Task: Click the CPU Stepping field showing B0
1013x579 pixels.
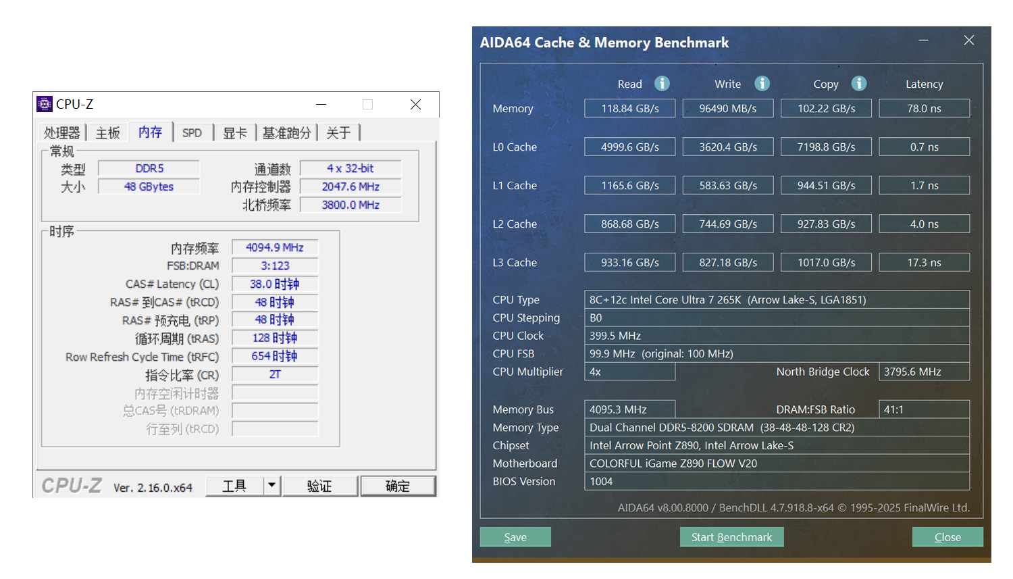Action: pyautogui.click(x=777, y=318)
